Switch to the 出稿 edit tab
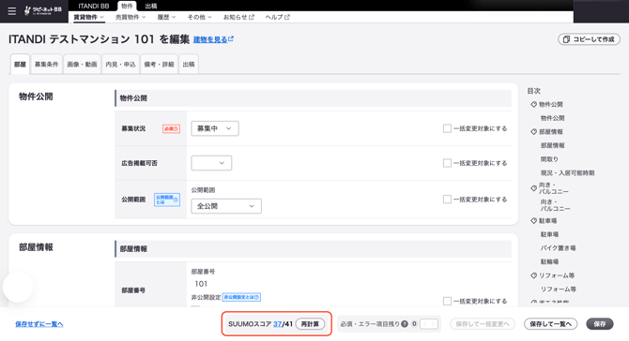The width and height of the screenshot is (629, 341). point(189,64)
